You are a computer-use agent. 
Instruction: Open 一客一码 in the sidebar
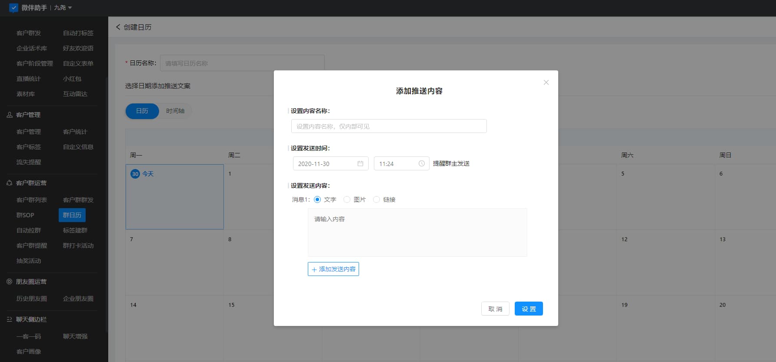(x=29, y=336)
